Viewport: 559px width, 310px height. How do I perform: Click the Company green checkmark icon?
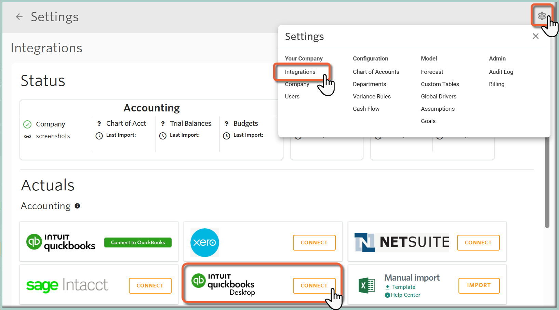[27, 124]
